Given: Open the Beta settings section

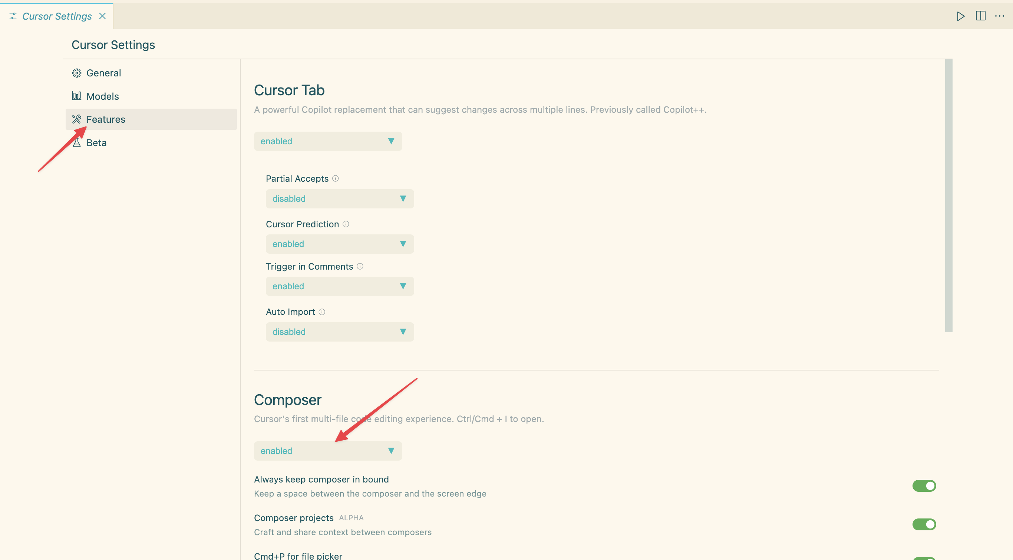Looking at the screenshot, I should [151, 143].
